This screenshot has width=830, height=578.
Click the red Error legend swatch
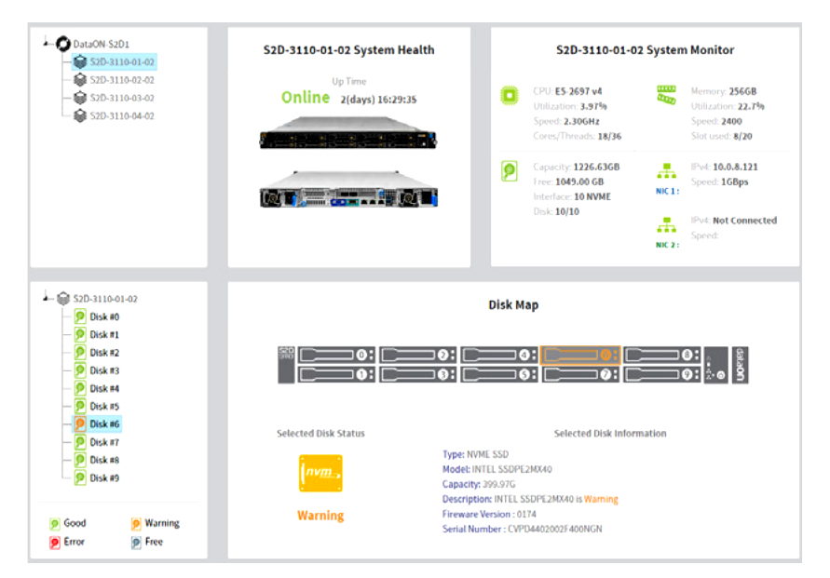pyautogui.click(x=55, y=542)
